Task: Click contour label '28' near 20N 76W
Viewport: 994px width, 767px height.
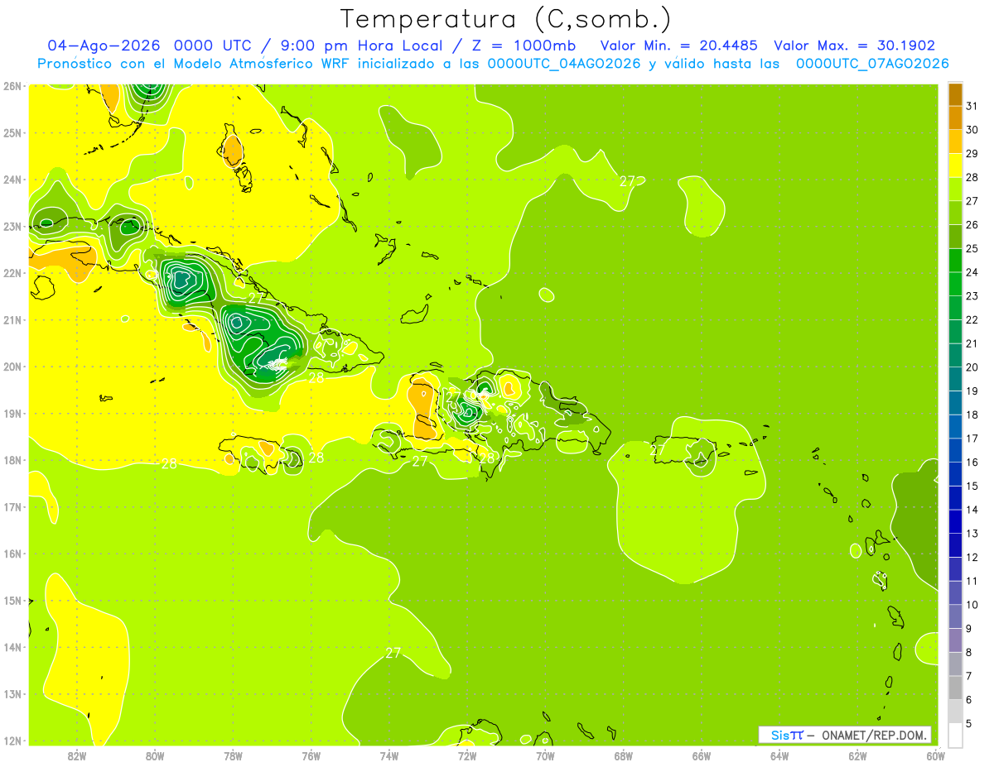Action: click(x=316, y=378)
